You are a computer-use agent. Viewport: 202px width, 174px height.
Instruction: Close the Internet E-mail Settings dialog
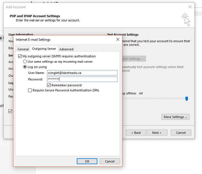coord(118,40)
